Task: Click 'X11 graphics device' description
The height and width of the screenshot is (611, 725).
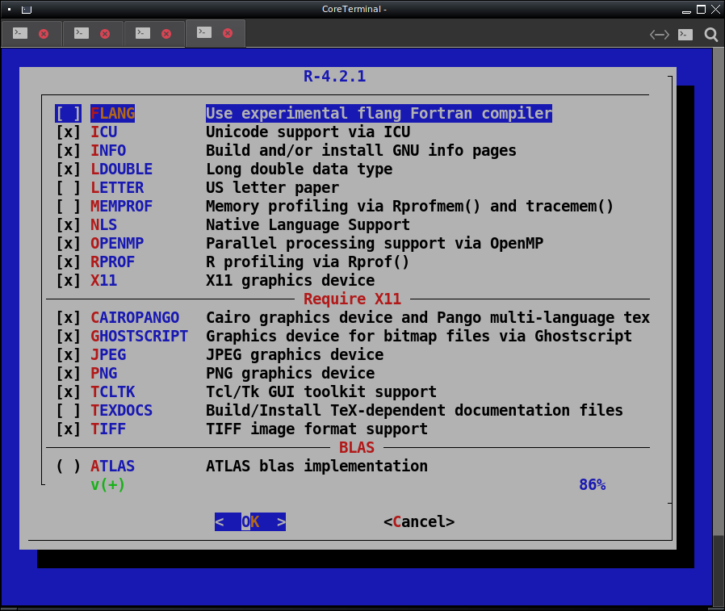Action: [x=291, y=281]
